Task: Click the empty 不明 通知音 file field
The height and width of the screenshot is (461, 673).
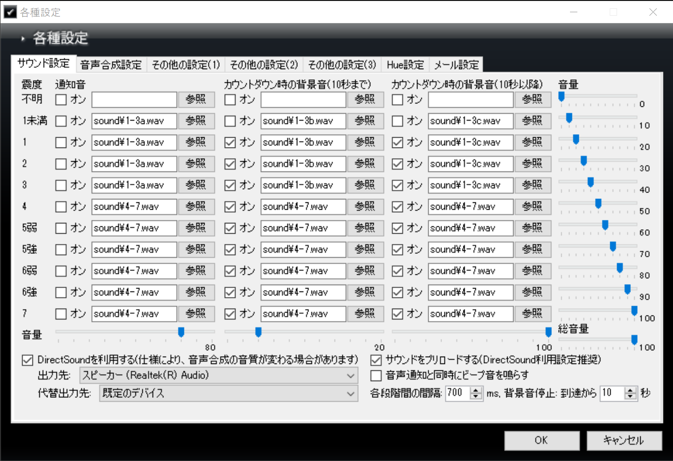Action: tap(134, 99)
